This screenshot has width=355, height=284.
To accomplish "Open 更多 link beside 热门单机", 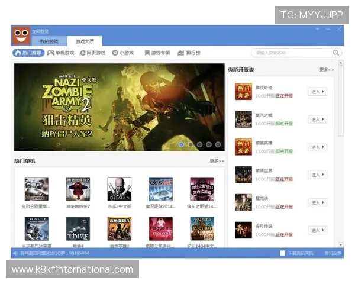I will 217,161.
